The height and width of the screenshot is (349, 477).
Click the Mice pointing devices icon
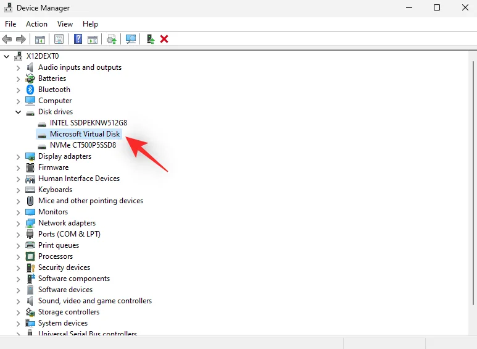(30, 201)
